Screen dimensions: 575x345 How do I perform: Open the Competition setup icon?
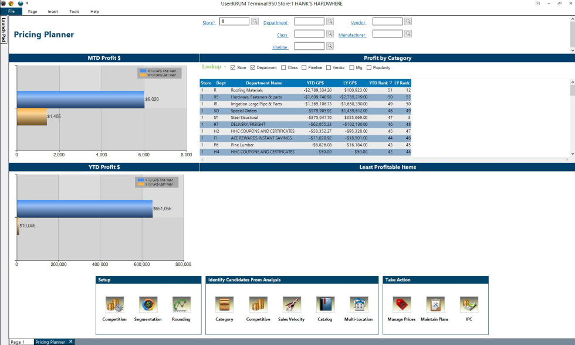pos(114,305)
